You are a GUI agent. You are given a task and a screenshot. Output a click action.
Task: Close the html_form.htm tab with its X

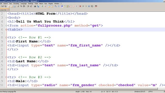click(8, 10)
